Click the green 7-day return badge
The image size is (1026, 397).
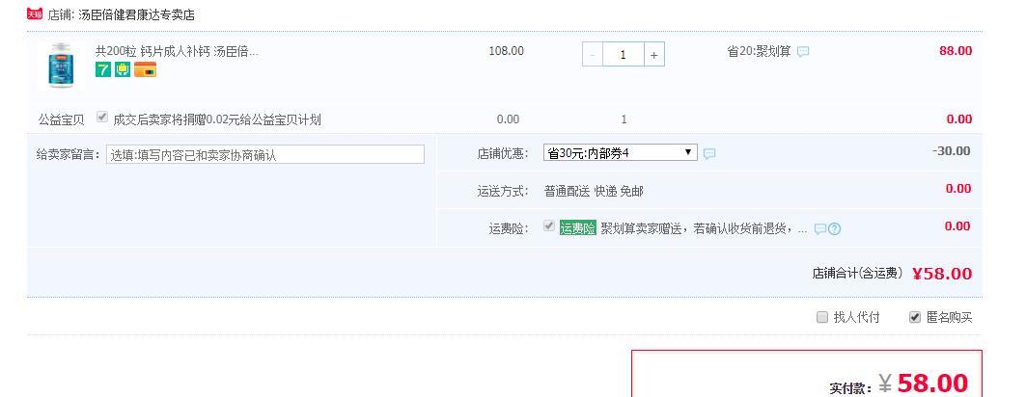click(x=102, y=69)
